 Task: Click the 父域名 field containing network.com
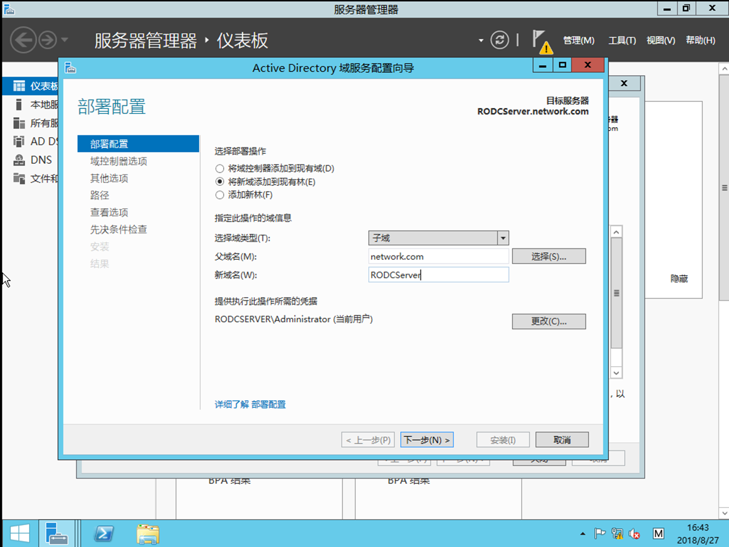(x=438, y=257)
